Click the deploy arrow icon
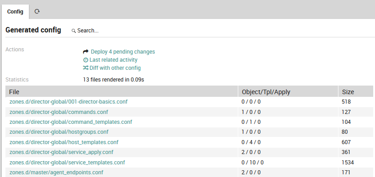 (86, 51)
